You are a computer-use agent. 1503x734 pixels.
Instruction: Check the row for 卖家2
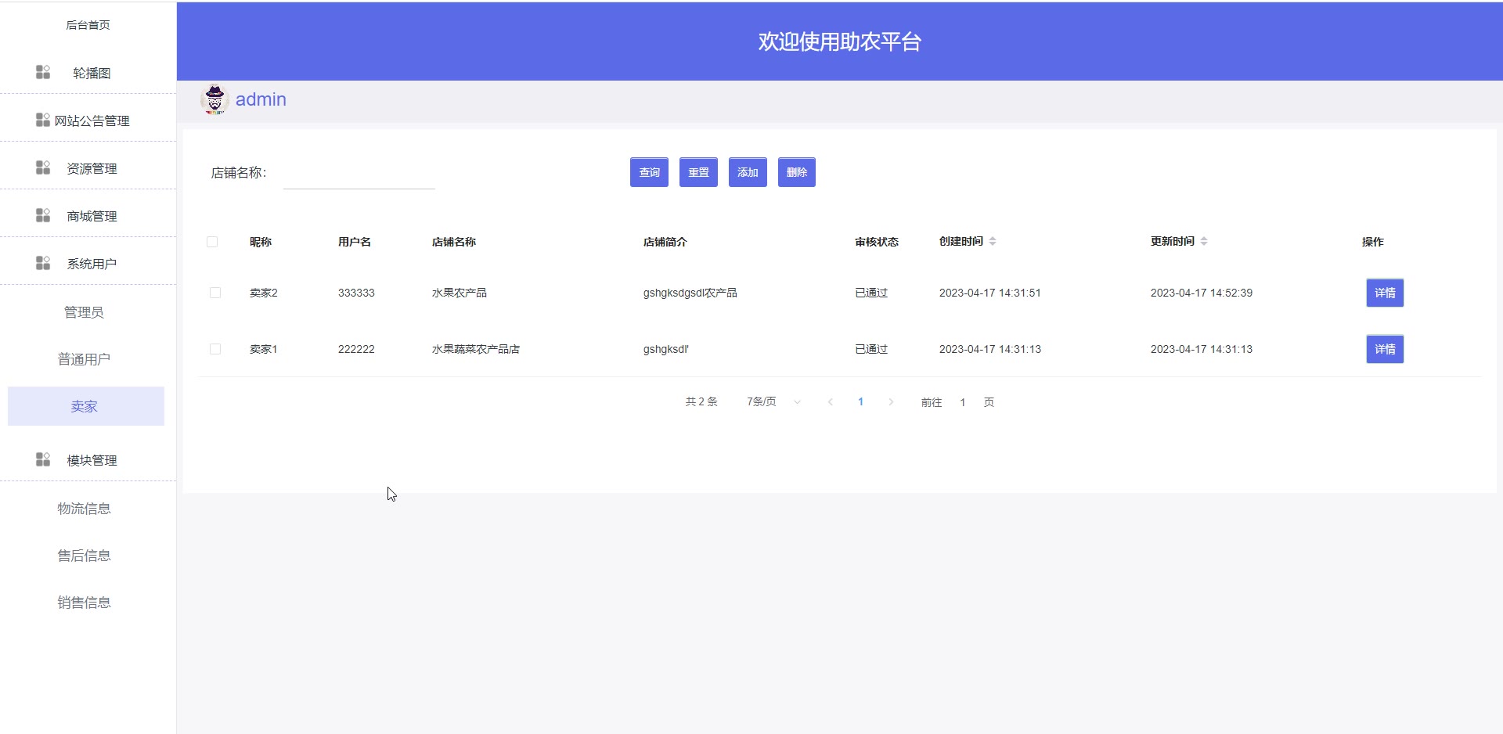(x=215, y=293)
